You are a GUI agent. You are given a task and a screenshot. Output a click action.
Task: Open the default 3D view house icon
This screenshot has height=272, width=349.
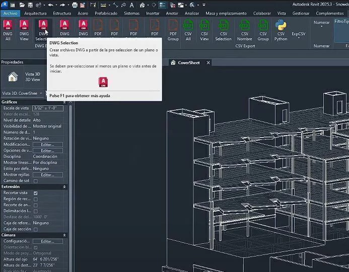point(142,5)
